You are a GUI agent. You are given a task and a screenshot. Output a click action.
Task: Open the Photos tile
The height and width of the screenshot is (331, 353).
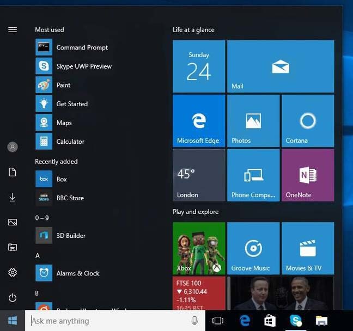(253, 121)
